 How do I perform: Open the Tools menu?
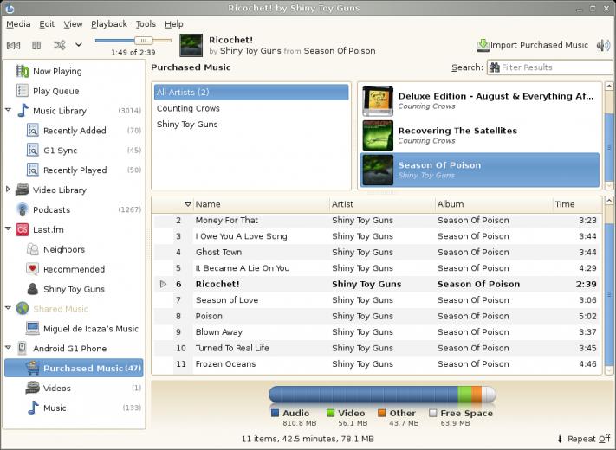(x=146, y=24)
